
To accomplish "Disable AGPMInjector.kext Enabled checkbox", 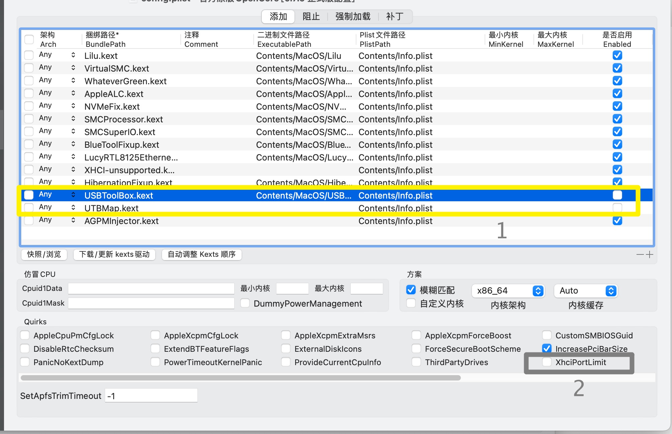I will (x=617, y=221).
